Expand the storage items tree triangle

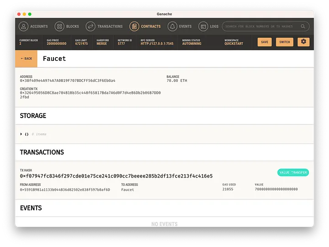pos(21,134)
